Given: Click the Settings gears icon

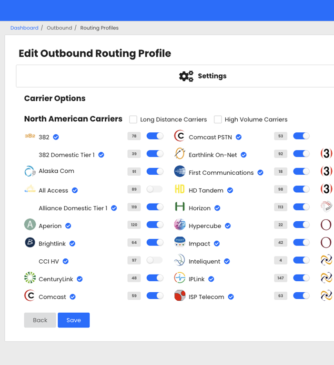Looking at the screenshot, I should pyautogui.click(x=186, y=76).
